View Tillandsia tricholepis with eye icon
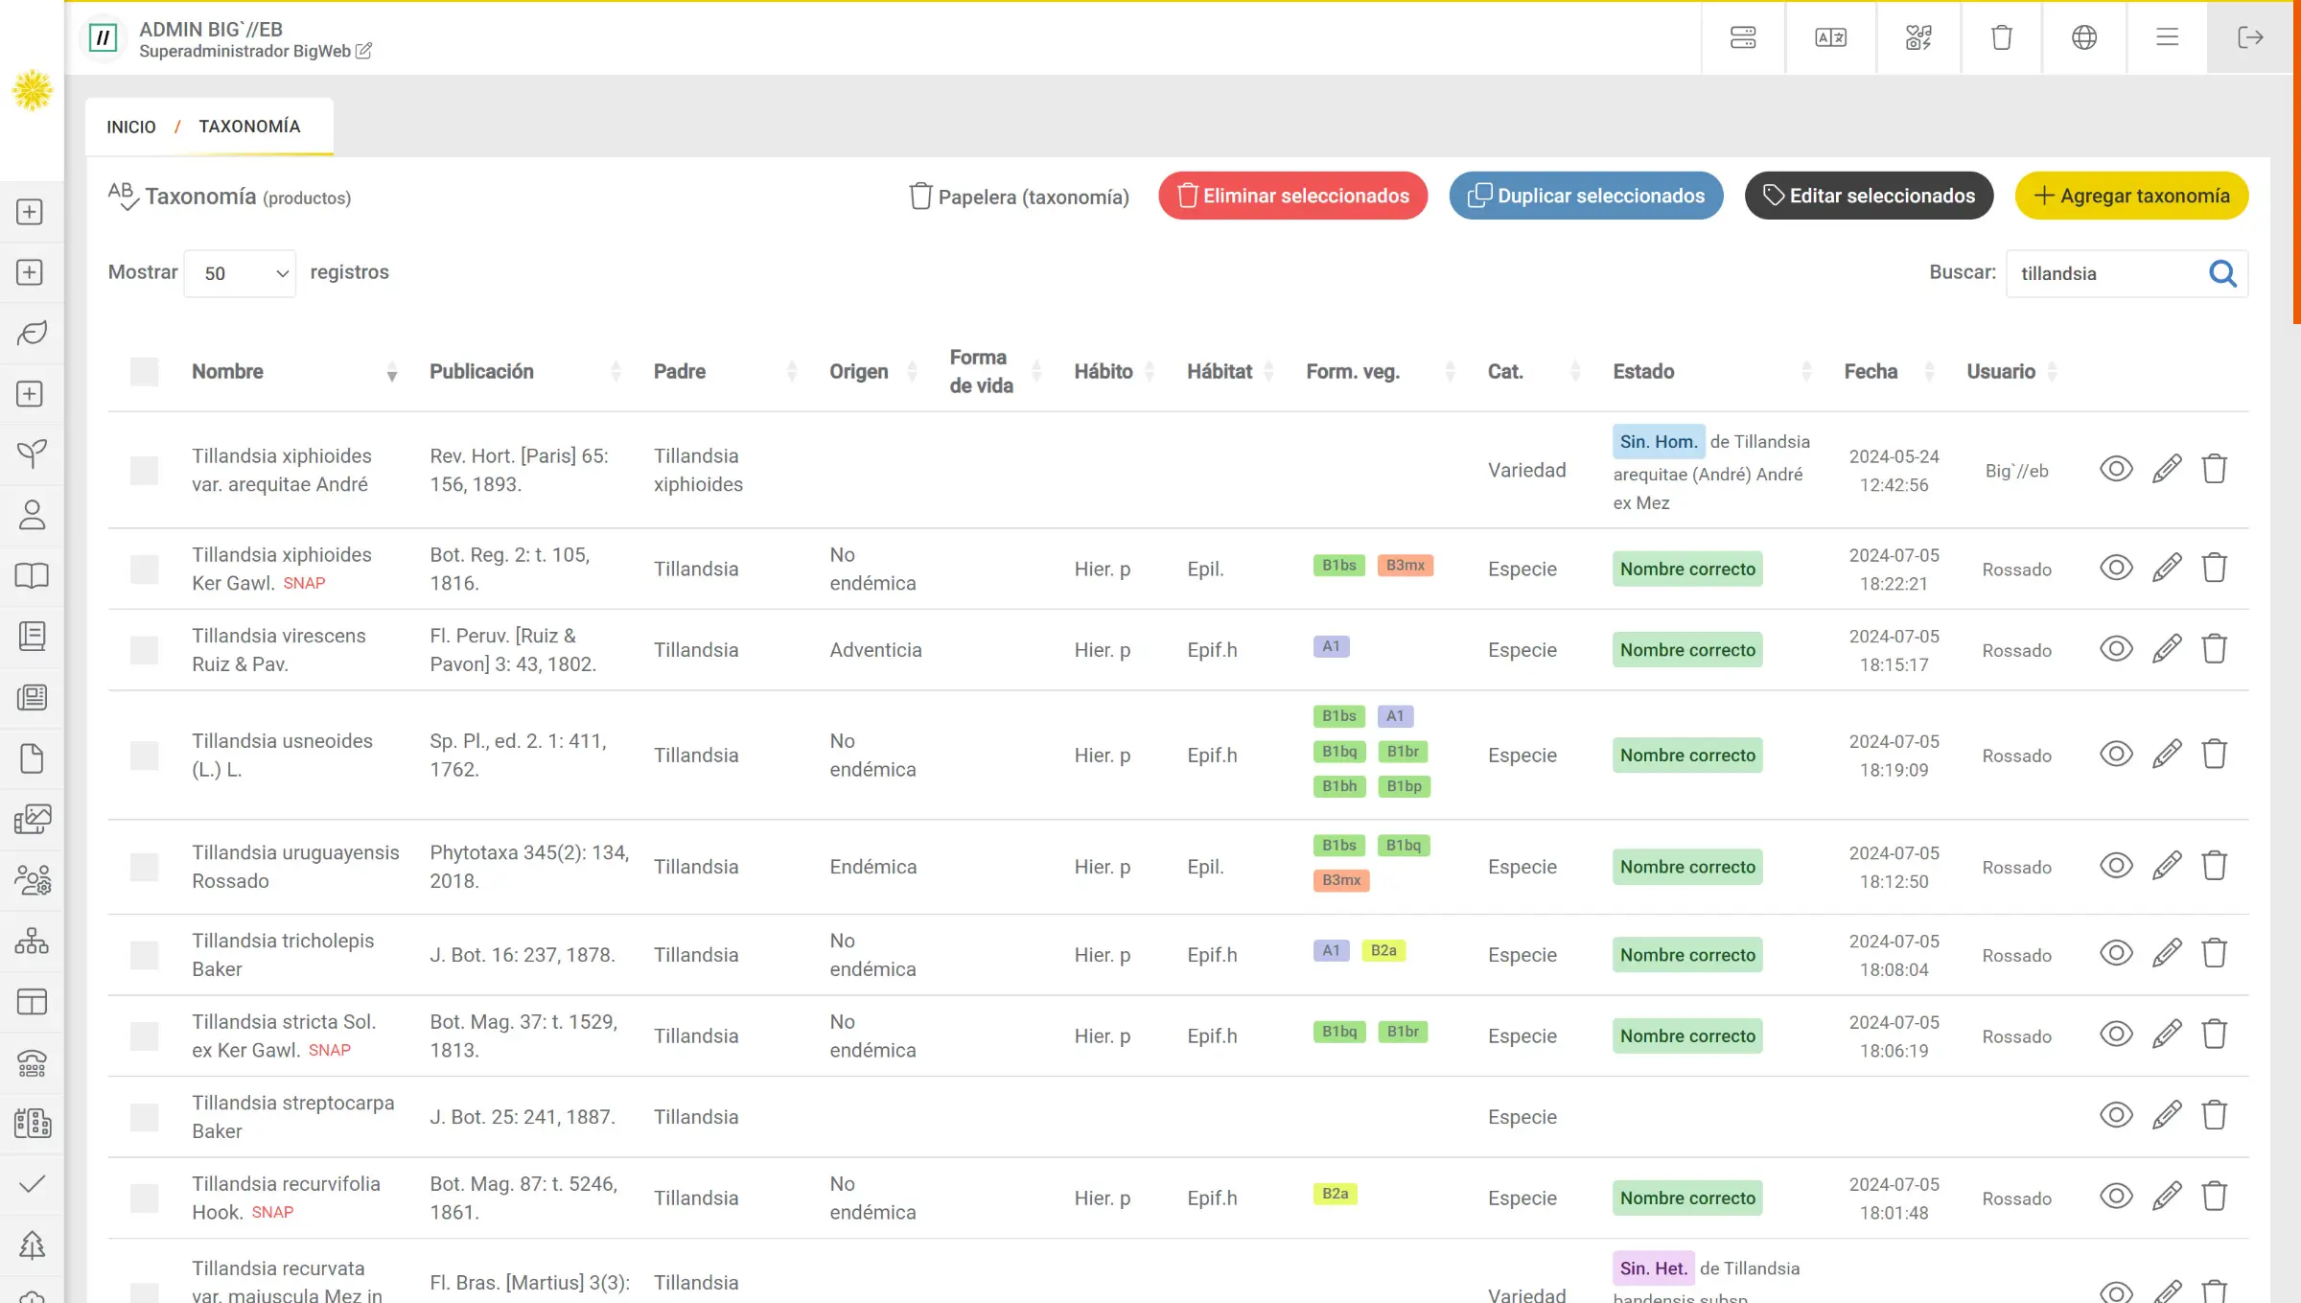Viewport: 2301px width, 1303px height. [x=2115, y=953]
